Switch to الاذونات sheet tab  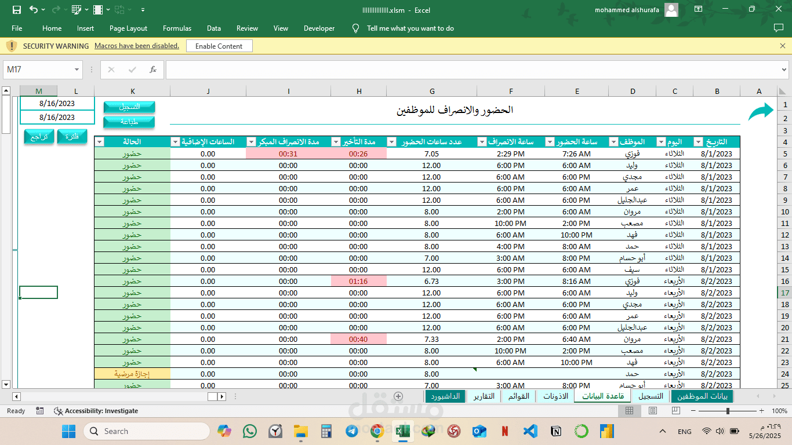pos(555,396)
